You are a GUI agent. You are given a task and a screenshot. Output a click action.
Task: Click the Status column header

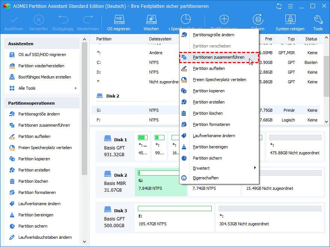point(311,39)
